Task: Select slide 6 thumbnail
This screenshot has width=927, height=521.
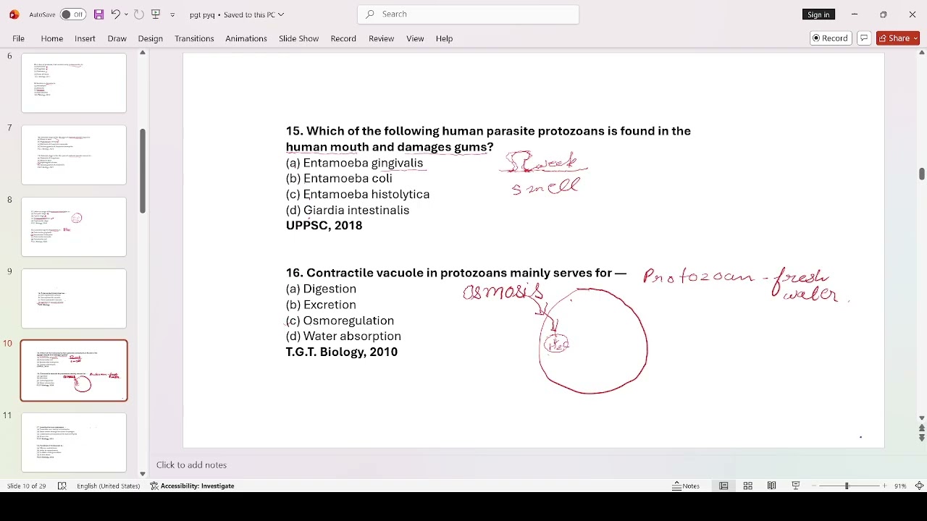Action: coord(74,82)
